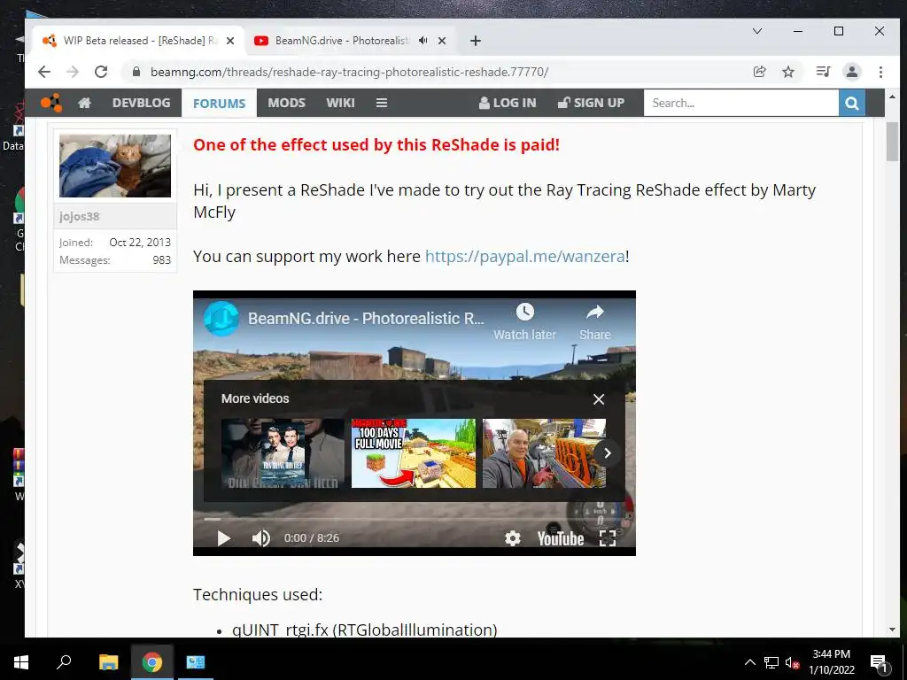
Task: Click Chrome icon in taskbar
Action: (x=152, y=662)
